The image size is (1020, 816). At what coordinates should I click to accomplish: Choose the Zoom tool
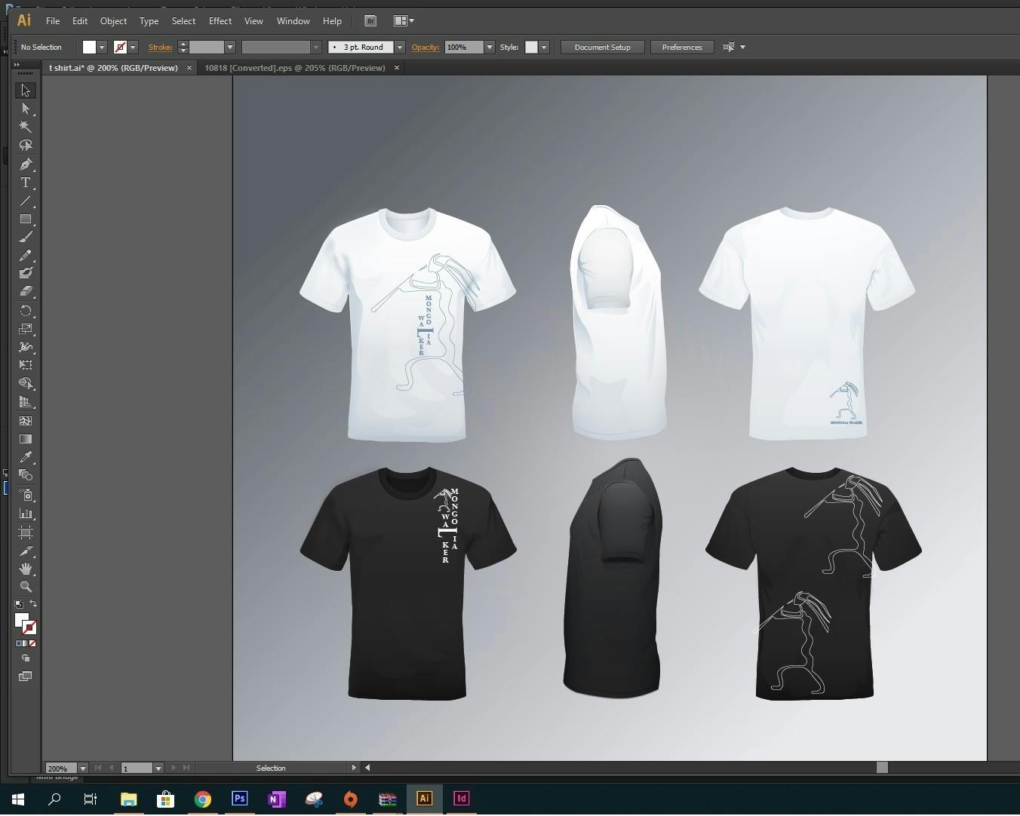coord(25,587)
